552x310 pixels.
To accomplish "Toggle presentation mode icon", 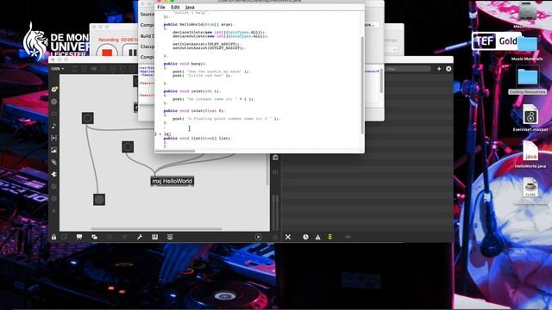I will point(79,238).
